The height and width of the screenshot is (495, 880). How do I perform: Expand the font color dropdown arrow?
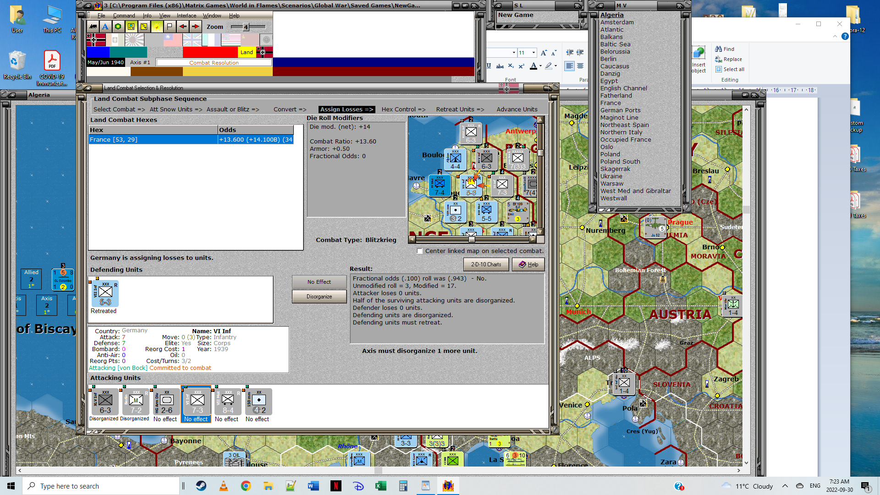541,66
